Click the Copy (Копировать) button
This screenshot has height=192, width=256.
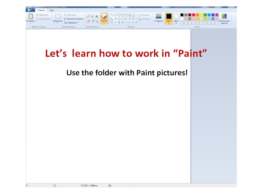pos(43,19)
